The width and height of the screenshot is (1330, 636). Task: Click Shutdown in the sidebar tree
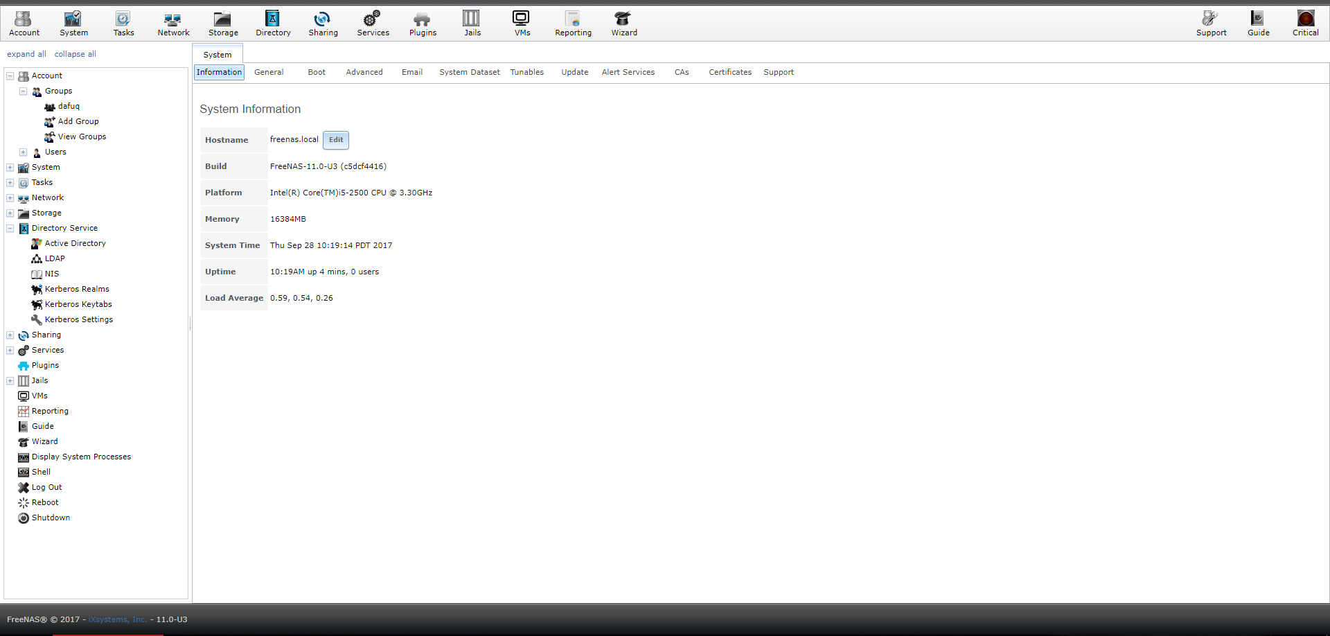(51, 518)
